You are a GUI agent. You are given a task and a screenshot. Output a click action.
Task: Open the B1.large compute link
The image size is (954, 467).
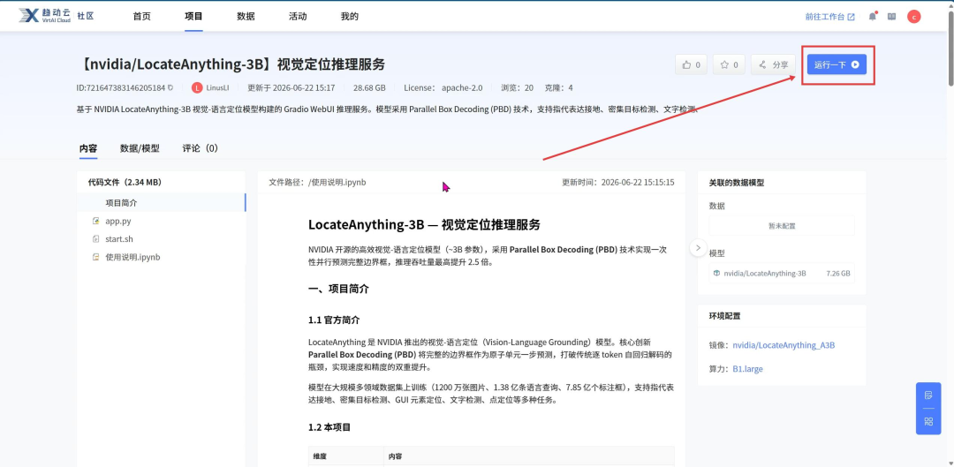747,369
